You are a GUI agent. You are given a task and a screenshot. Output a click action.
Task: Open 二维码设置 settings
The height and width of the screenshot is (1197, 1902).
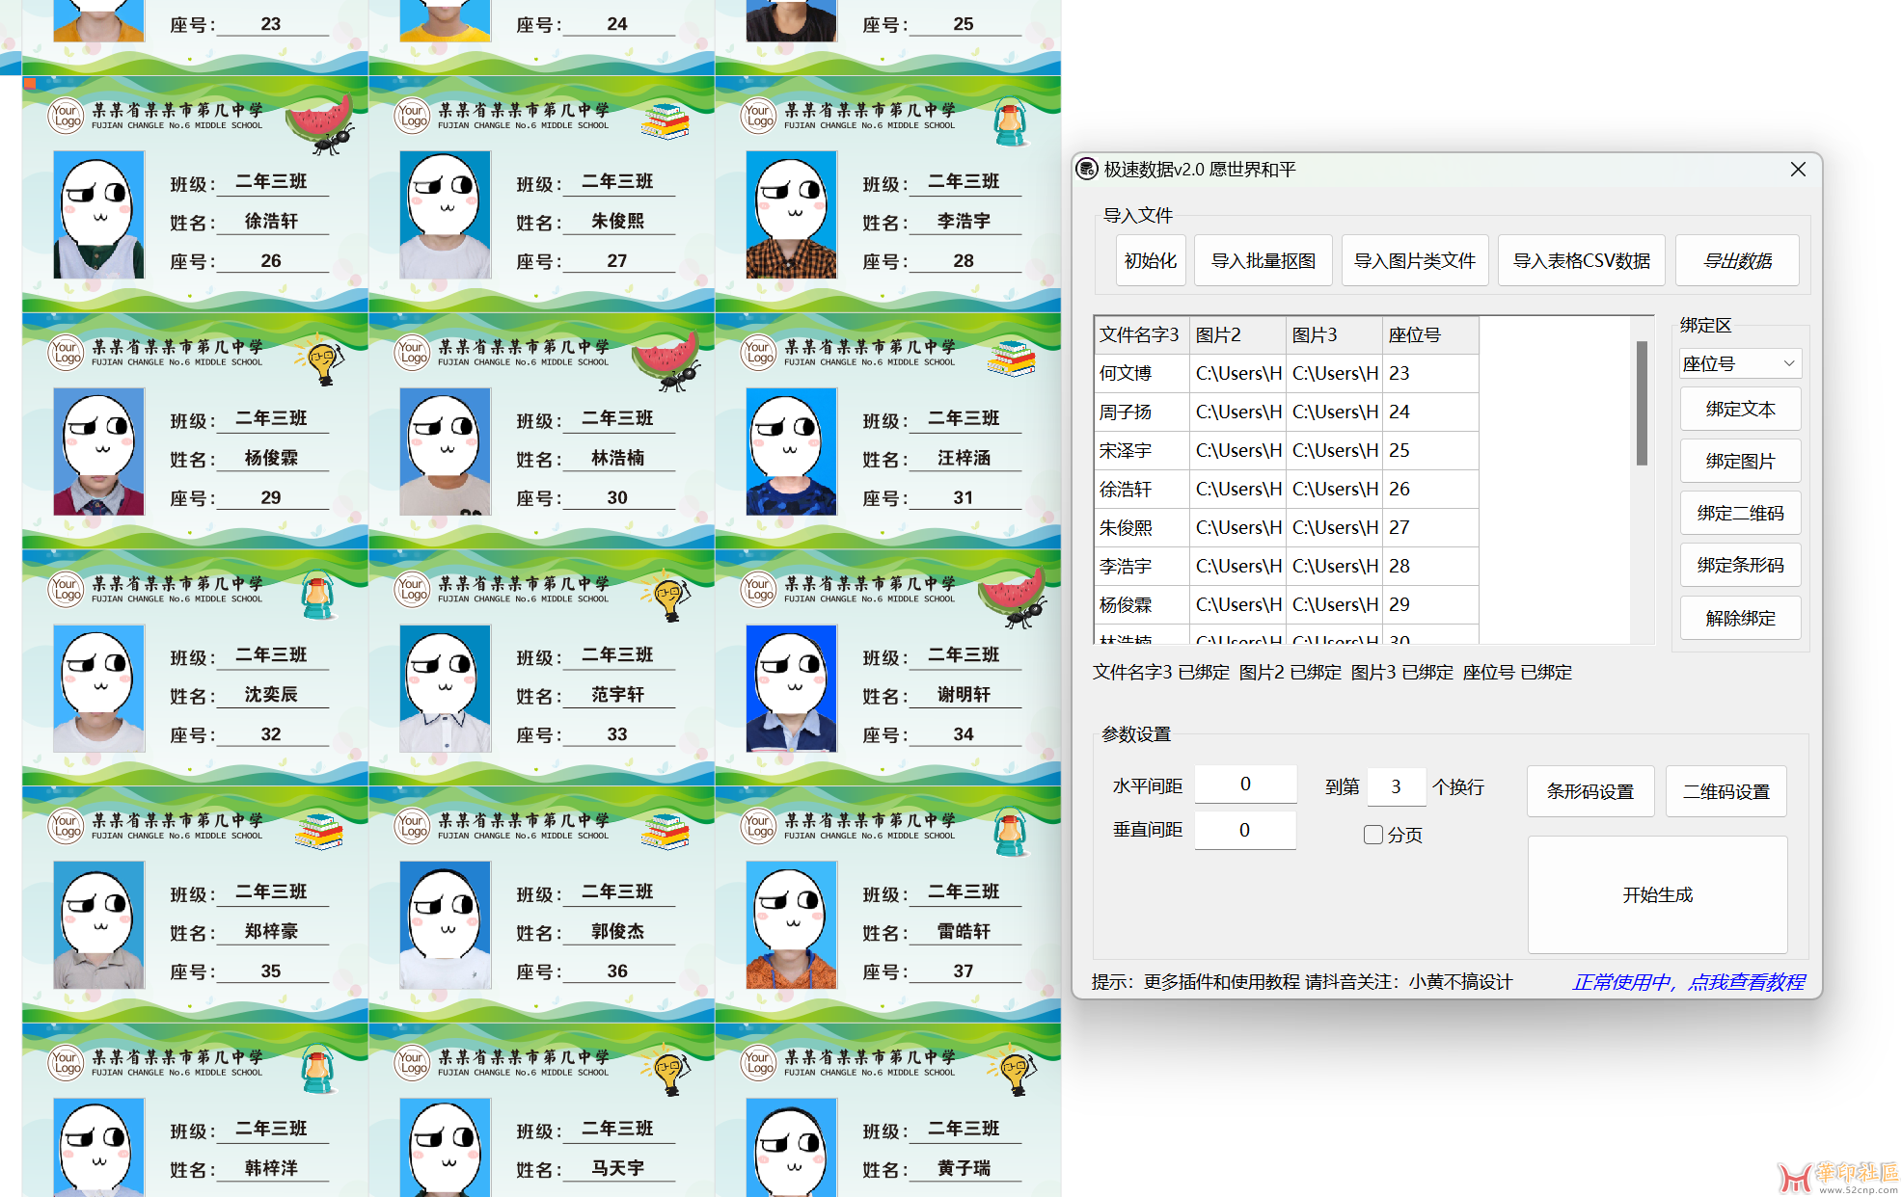click(x=1725, y=791)
